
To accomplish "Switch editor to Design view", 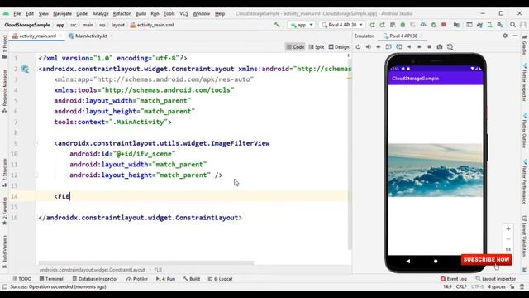I will [x=339, y=46].
